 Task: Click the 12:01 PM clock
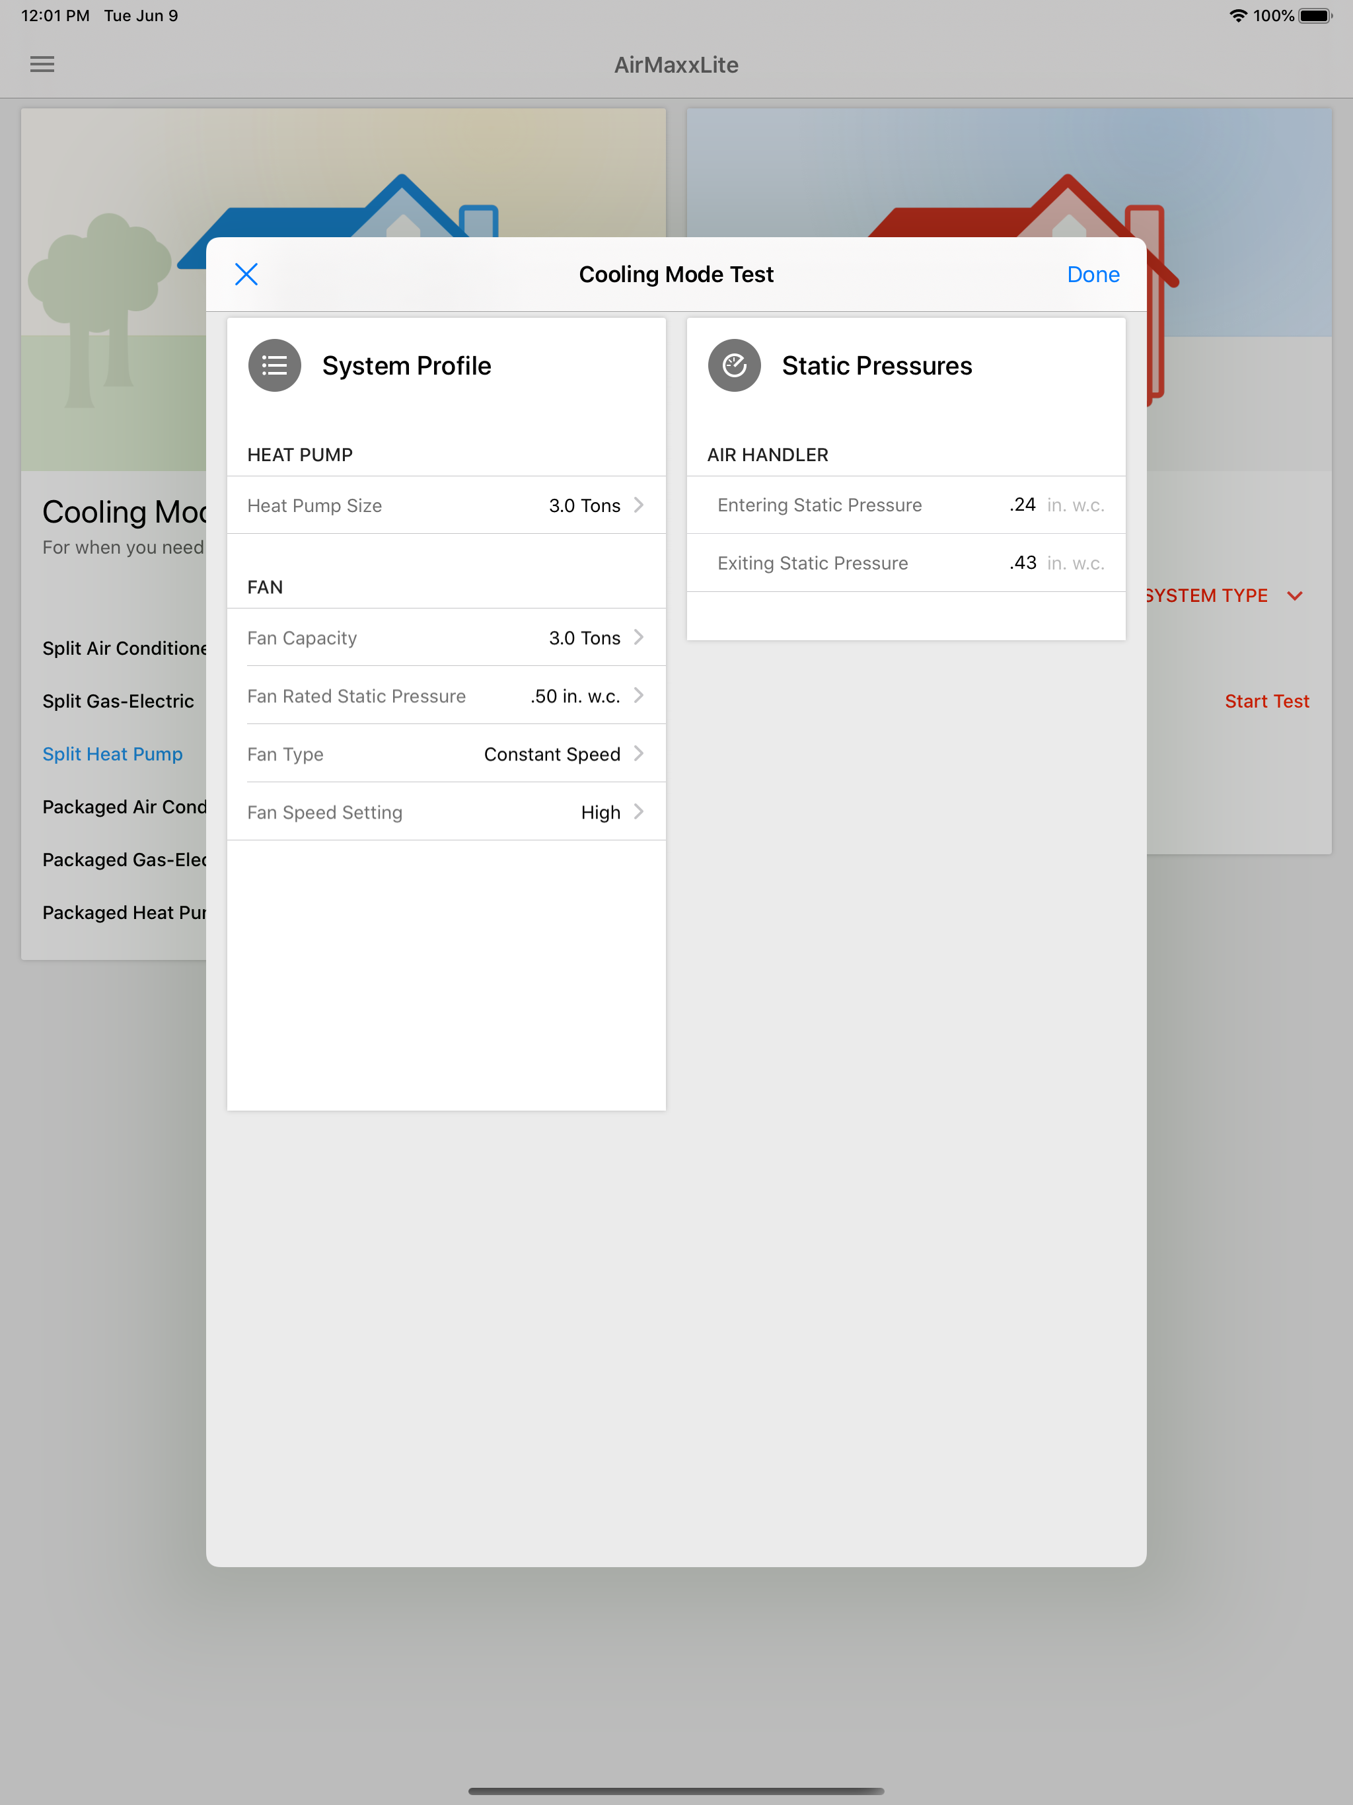(x=55, y=15)
